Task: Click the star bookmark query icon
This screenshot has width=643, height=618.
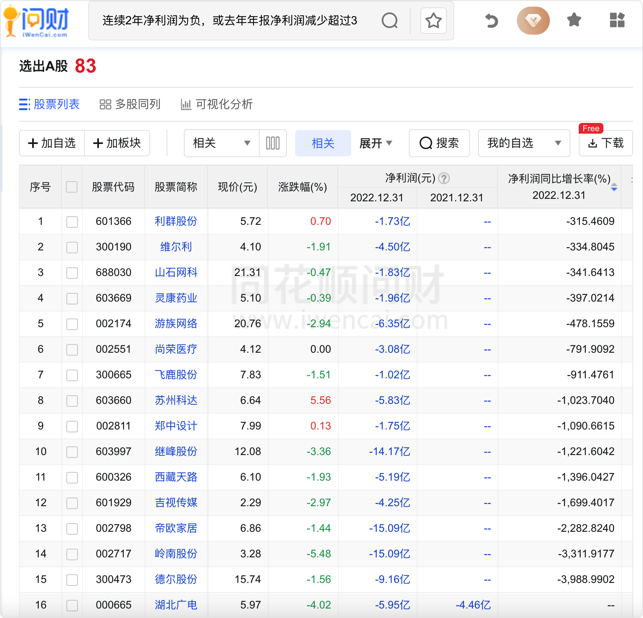Action: pos(433,21)
